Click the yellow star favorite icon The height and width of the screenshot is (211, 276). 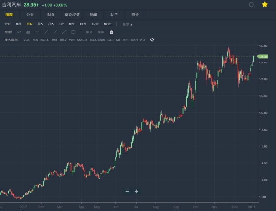pyautogui.click(x=265, y=4)
